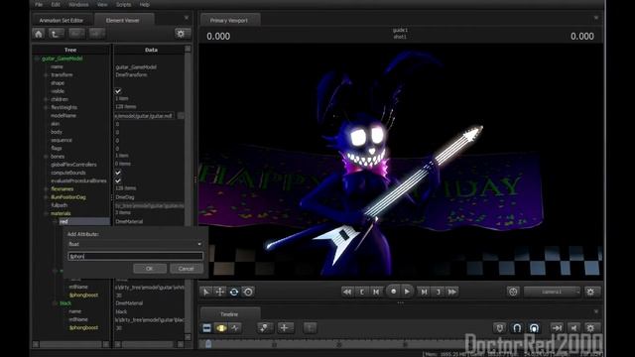Switch to the Clip Editor mode
The height and width of the screenshot is (357, 635).
[206, 328]
